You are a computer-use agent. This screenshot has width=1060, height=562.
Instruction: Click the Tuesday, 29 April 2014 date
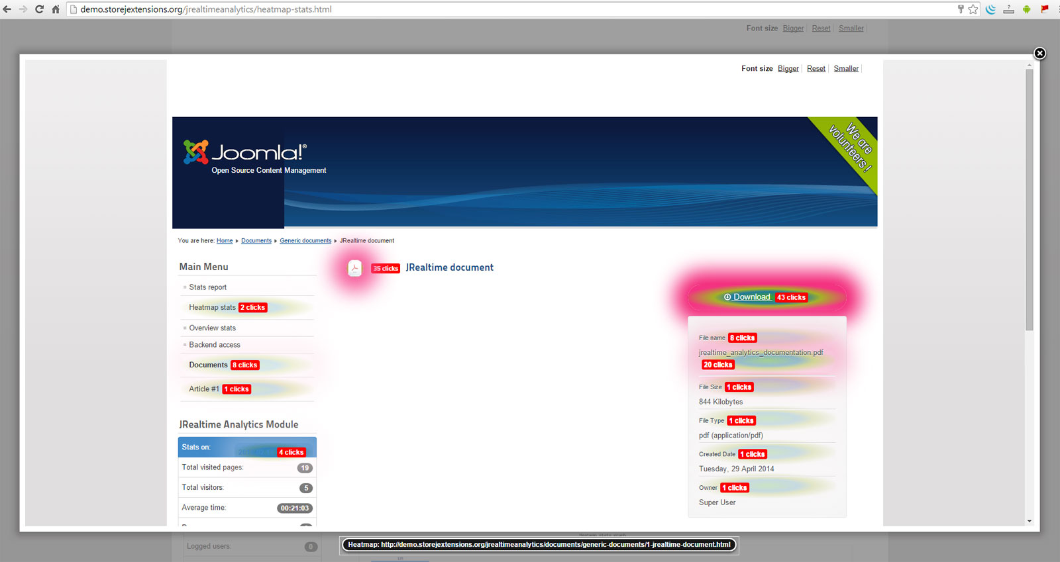coord(737,469)
